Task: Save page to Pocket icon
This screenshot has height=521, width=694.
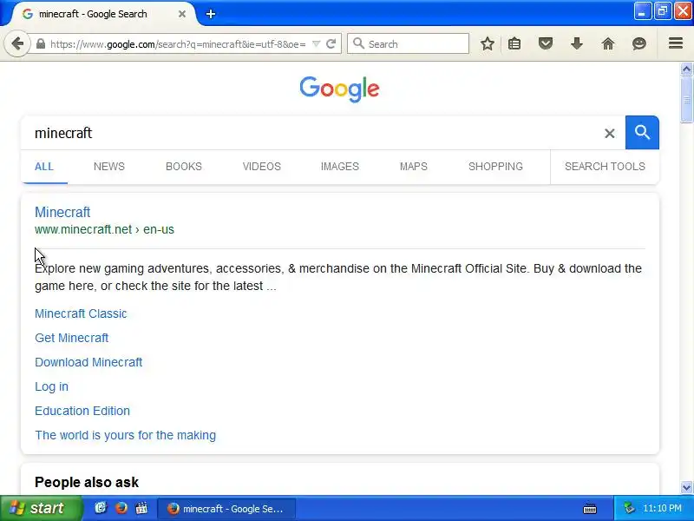Action: point(546,44)
